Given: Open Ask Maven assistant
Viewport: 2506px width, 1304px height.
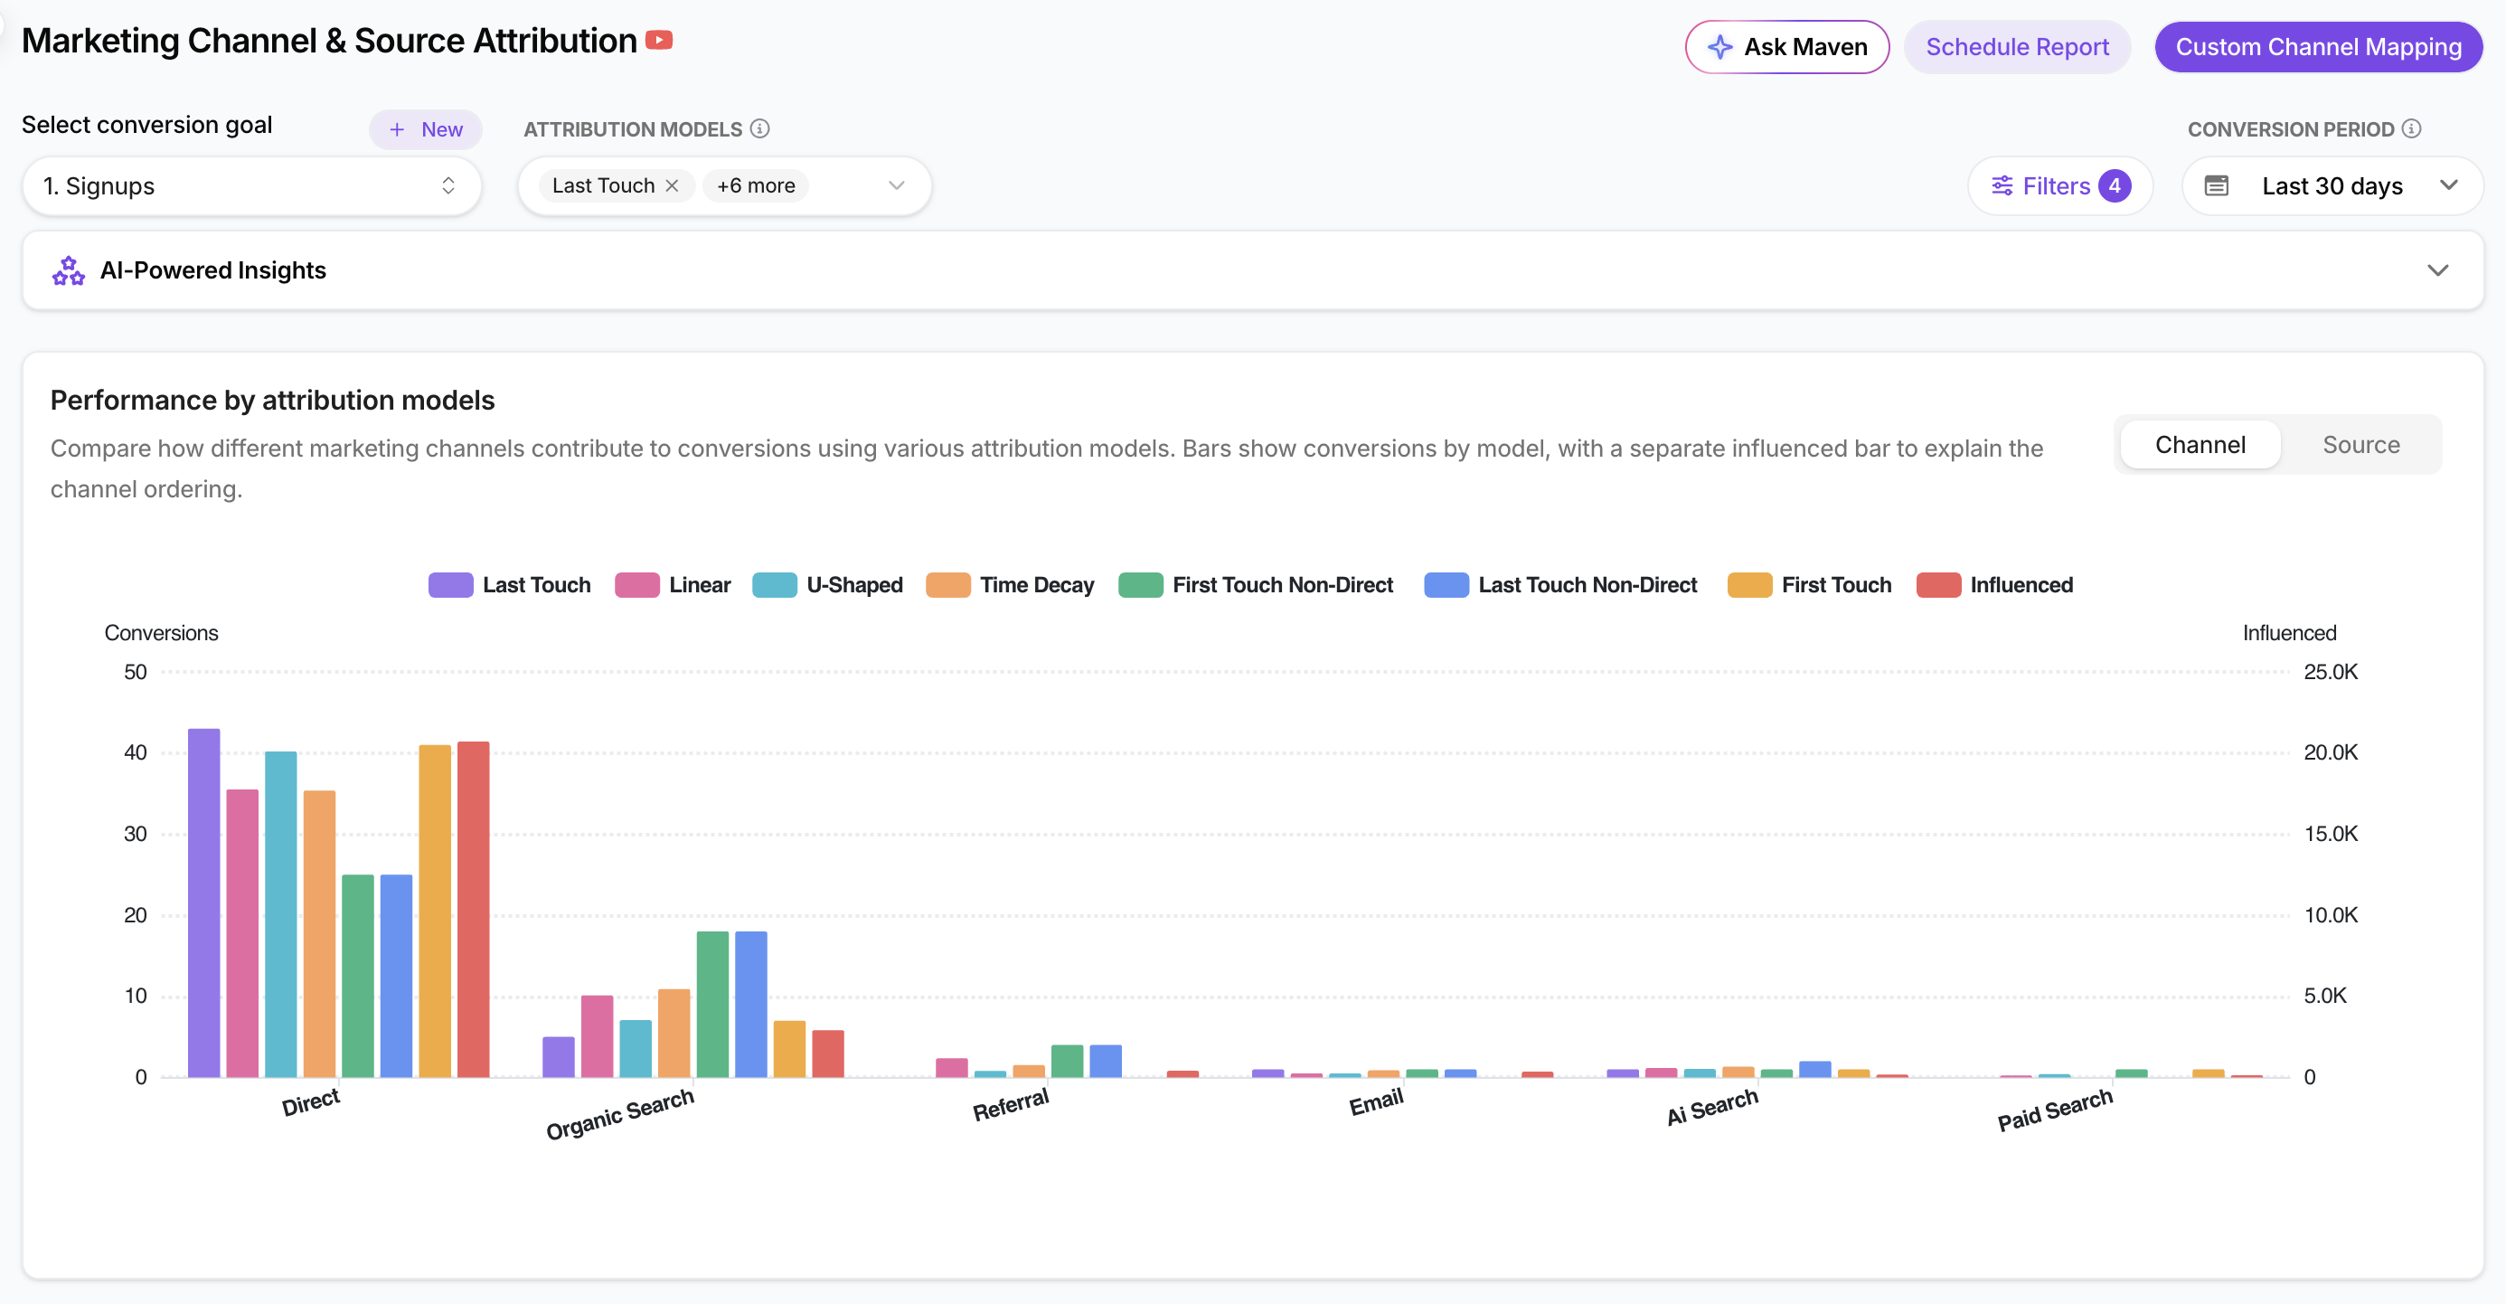Looking at the screenshot, I should [x=1787, y=47].
